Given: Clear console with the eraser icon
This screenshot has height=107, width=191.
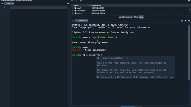Looking at the screenshot, I should click(x=185, y=21).
